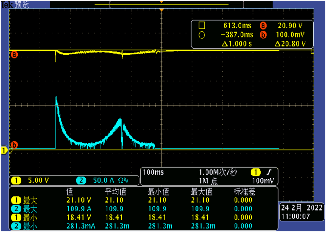Screen dimensions: 326x232
Task: Select the channel 1 最大 measurement row
Action: 24,200
